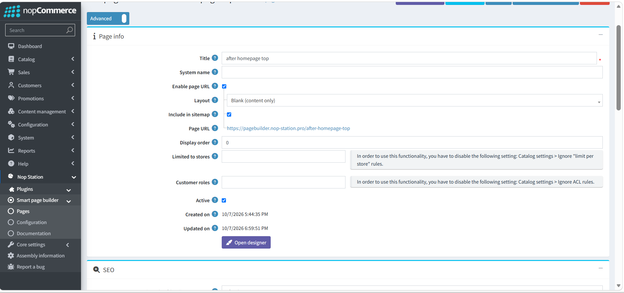Click the Page URL help icon
Viewport: 624px width, 293px height.
[215, 128]
